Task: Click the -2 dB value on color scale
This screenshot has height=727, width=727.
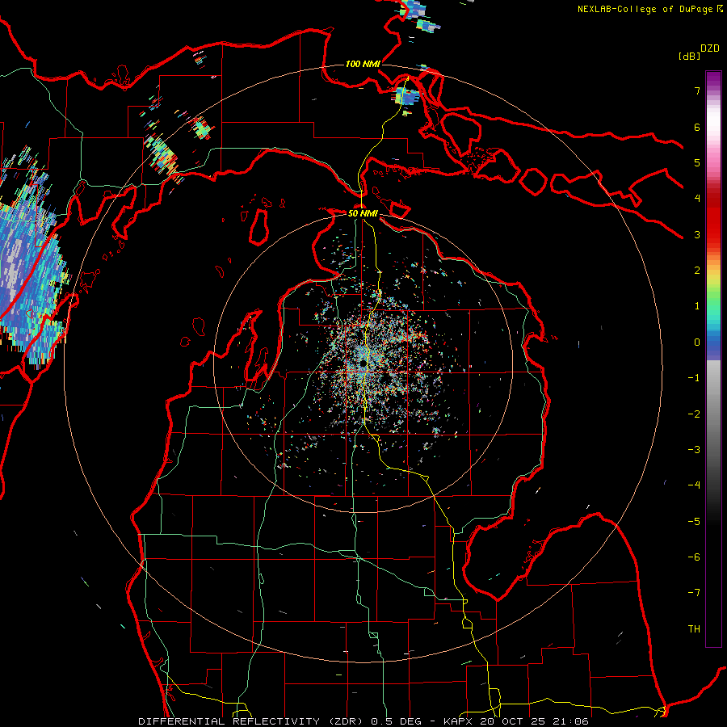Action: [x=694, y=414]
